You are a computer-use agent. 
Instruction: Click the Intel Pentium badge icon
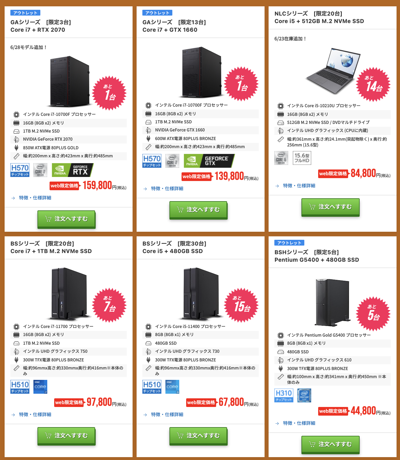coord(304,395)
